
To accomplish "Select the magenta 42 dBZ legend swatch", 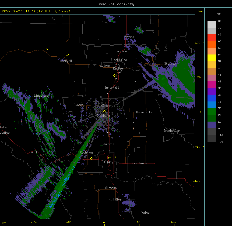I will tap(212, 85).
